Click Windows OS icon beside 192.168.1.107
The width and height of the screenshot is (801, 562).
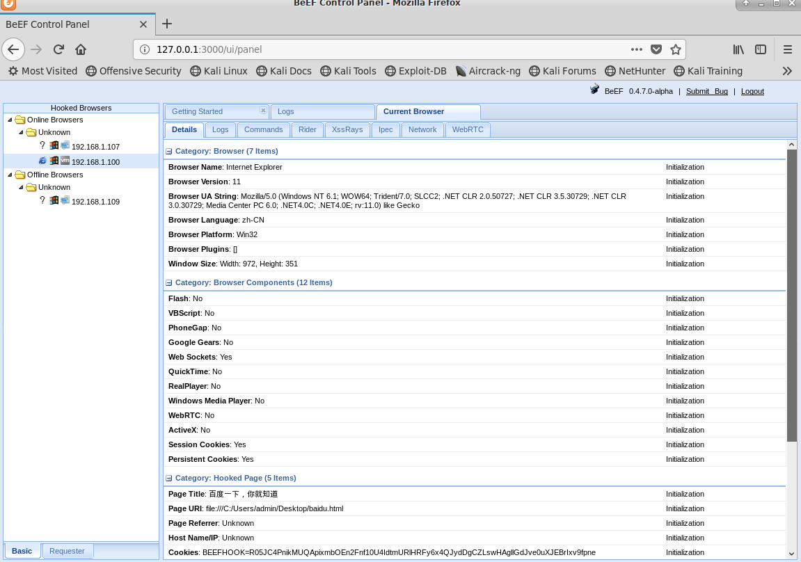[54, 145]
